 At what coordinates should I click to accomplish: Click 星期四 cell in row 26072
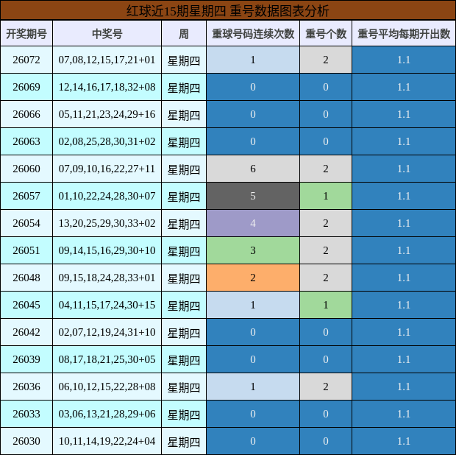coord(184,60)
